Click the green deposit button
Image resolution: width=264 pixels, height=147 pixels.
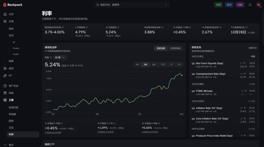(x=218, y=5)
